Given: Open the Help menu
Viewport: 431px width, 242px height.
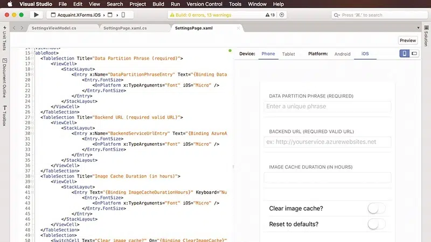Looking at the screenshot, I should (x=278, y=4).
